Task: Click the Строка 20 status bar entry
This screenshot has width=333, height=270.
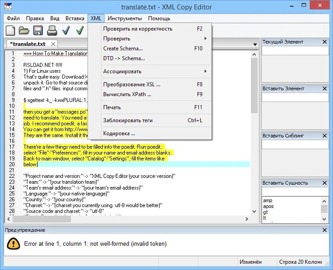Action: coord(300,262)
